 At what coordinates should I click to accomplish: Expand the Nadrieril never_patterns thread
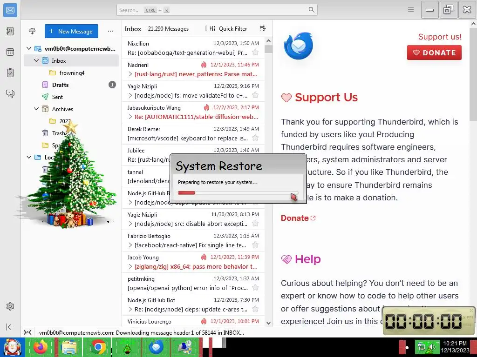coord(130,74)
